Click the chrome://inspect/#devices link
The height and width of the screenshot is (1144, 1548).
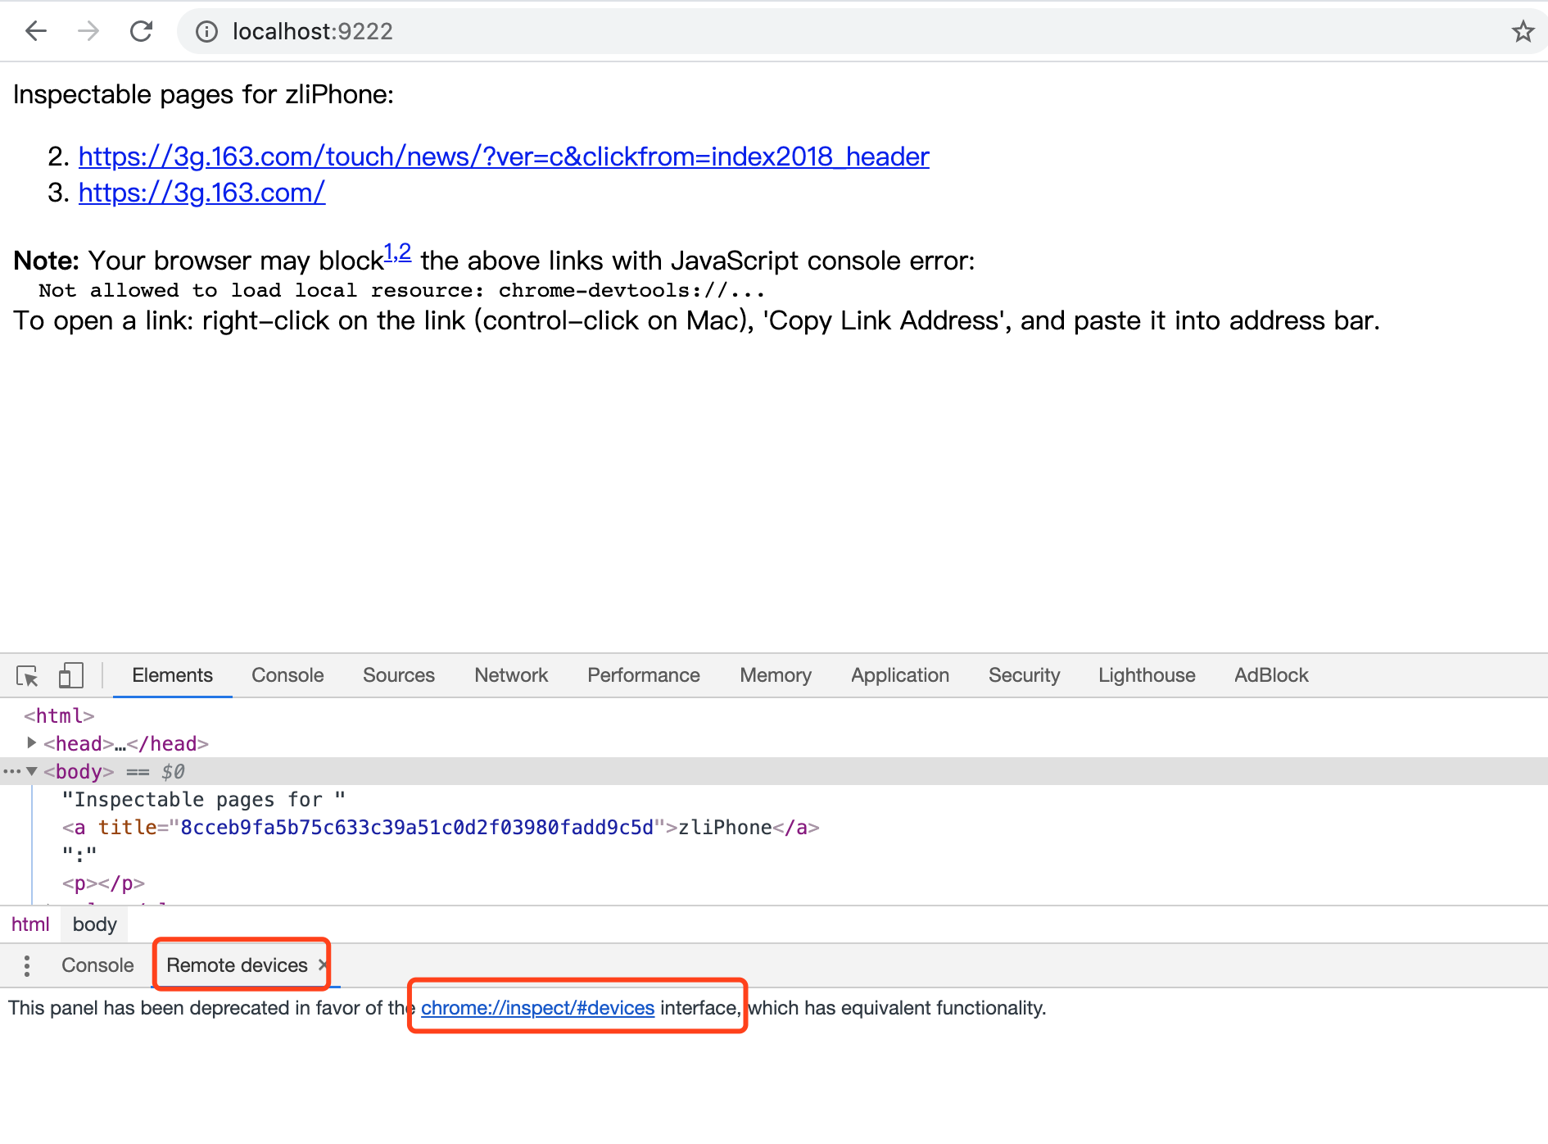pyautogui.click(x=537, y=1007)
